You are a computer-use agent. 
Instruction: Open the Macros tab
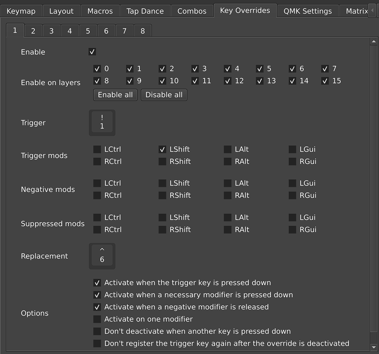click(x=100, y=11)
